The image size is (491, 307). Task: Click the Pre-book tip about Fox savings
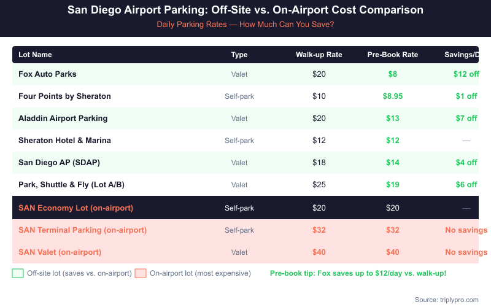358,273
